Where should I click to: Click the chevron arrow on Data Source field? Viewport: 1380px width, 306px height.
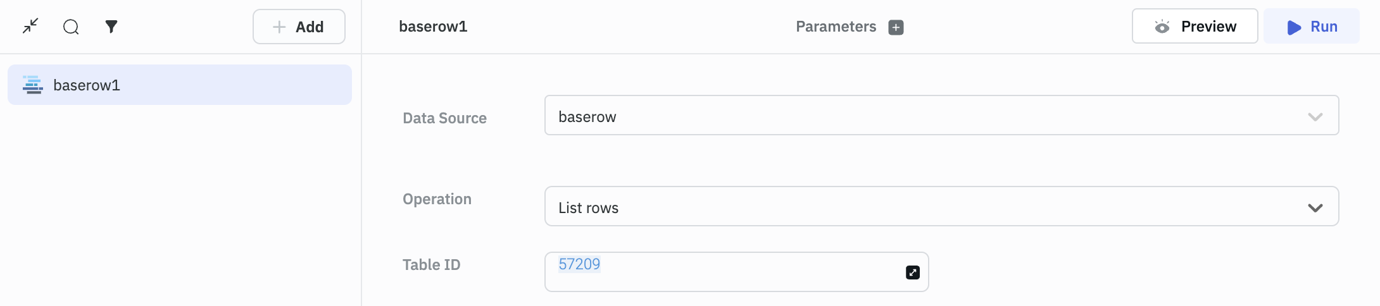[1315, 117]
